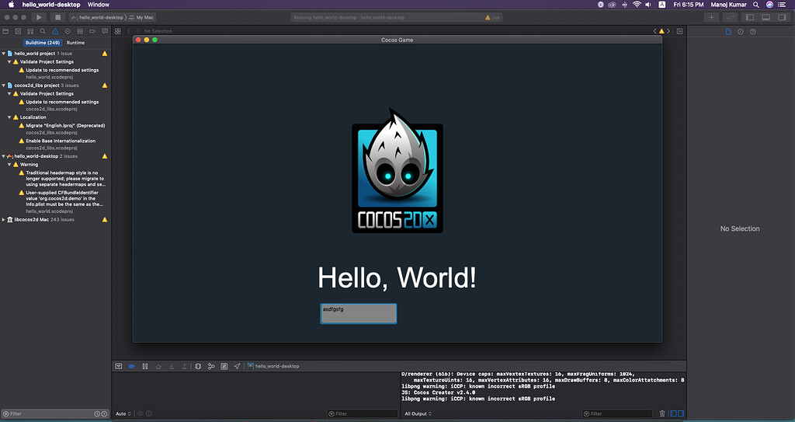795x422 pixels.
Task: Pause program execution in debug bar
Action: coord(145,366)
